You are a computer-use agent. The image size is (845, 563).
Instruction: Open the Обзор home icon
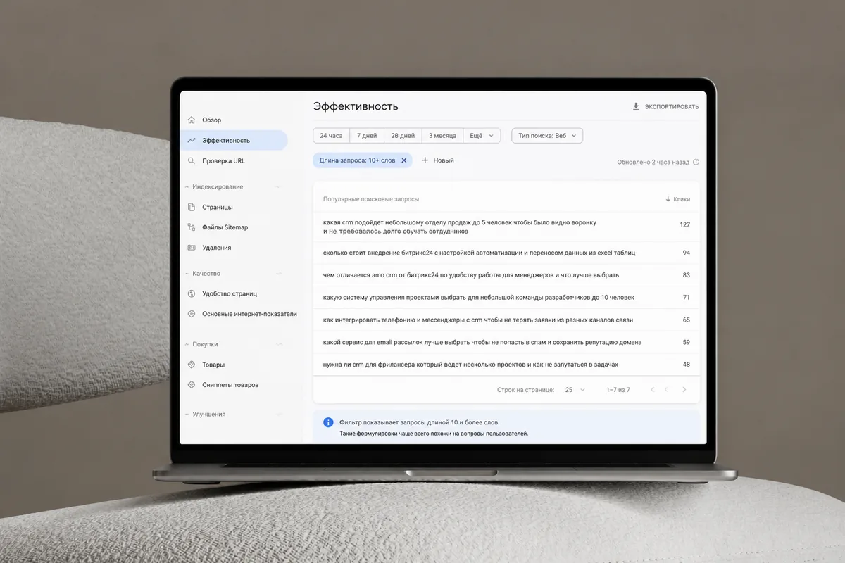tap(192, 120)
